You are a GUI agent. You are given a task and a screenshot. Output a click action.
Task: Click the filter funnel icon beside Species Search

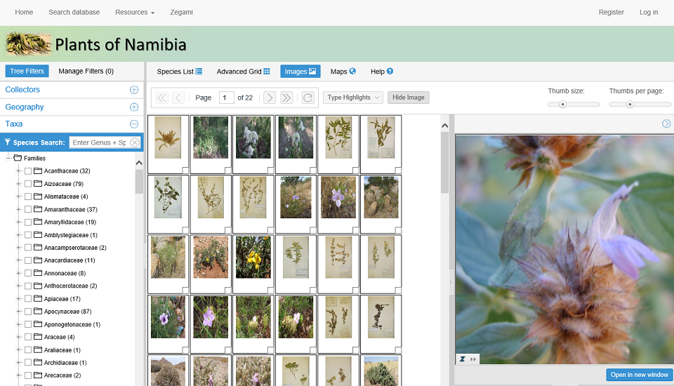[7, 142]
